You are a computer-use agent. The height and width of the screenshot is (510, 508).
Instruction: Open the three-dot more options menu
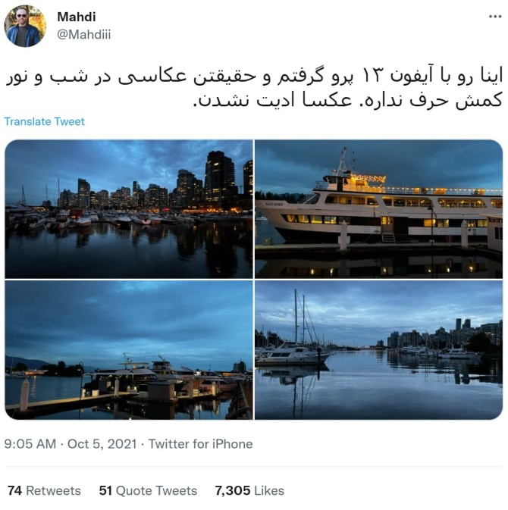point(494,16)
